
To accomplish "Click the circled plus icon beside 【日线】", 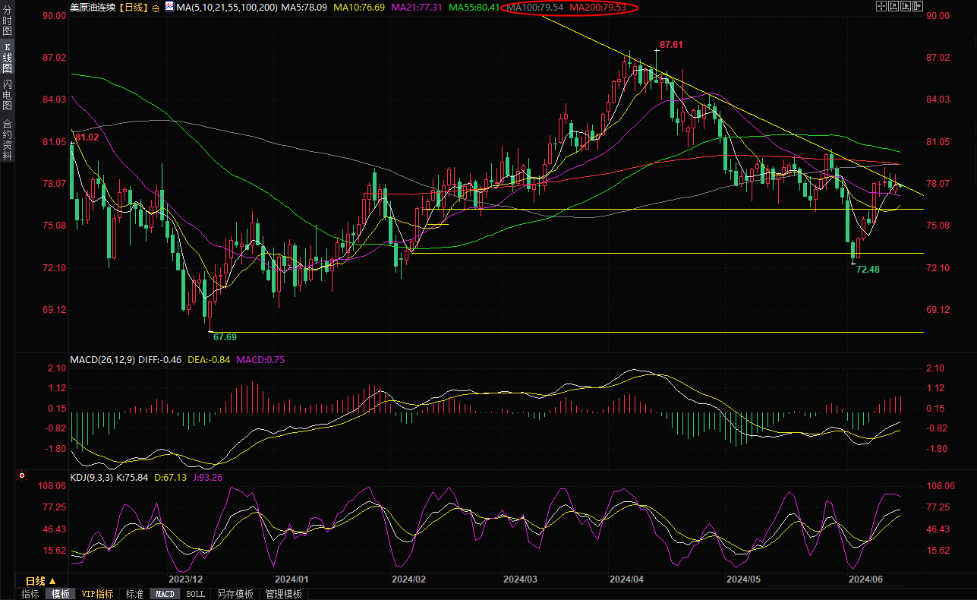I will pyautogui.click(x=156, y=8).
